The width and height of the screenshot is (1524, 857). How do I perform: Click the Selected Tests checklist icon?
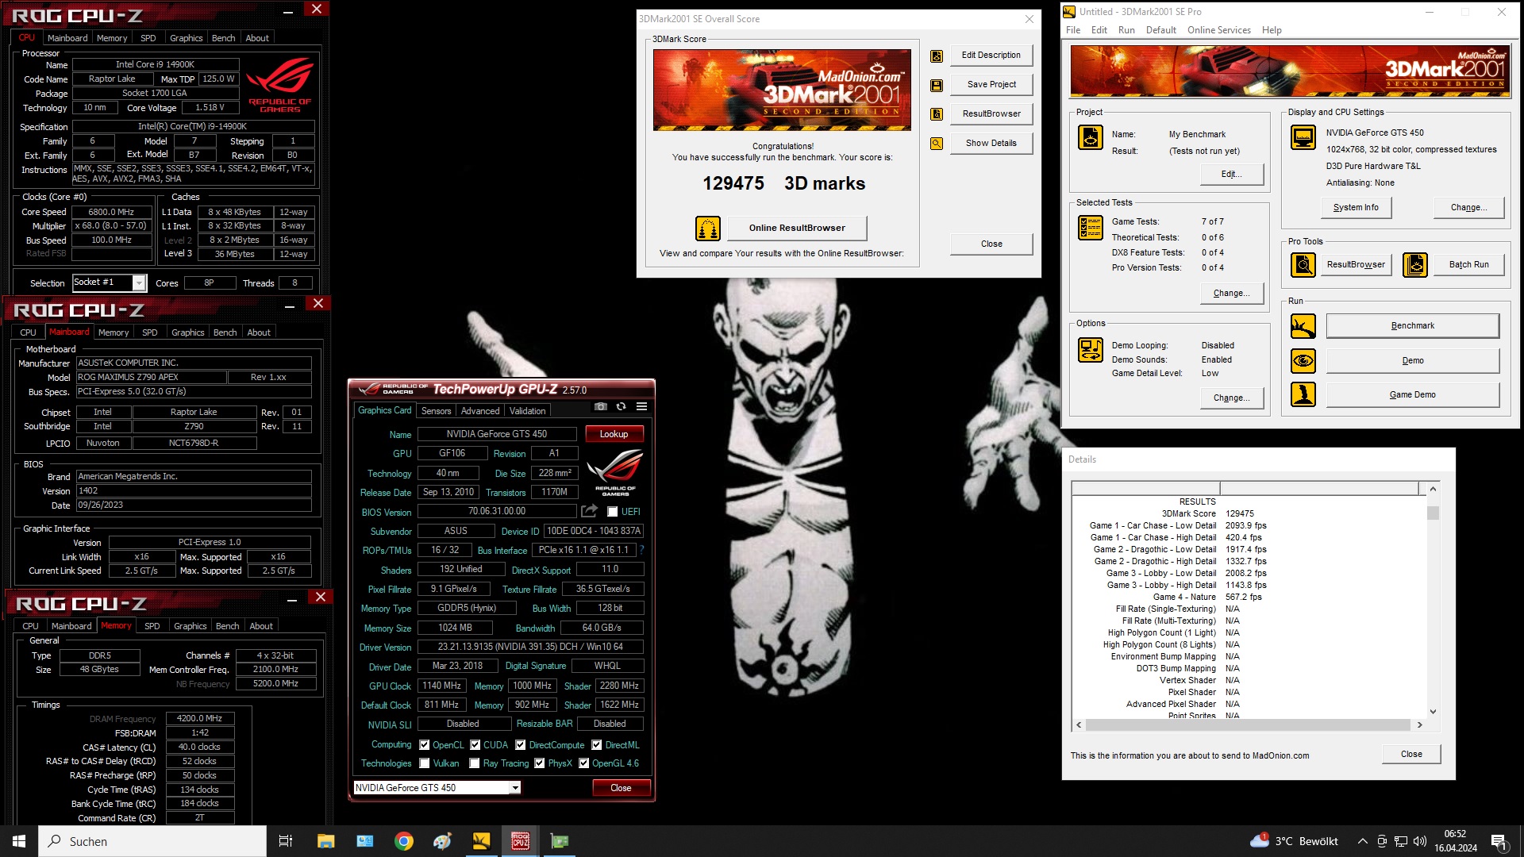point(1091,228)
